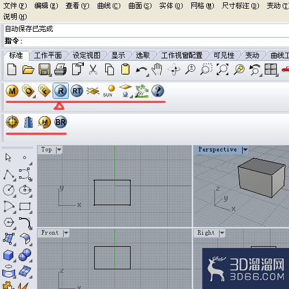Image resolution: width=289 pixels, height=289 pixels.
Task: Select the ellipse tool
Action: coord(25,190)
